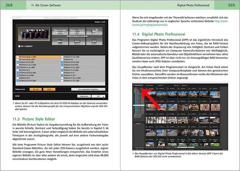The image size is (240, 171).
Task: Open the Drucken dropdown arrow
Action: (180, 85)
